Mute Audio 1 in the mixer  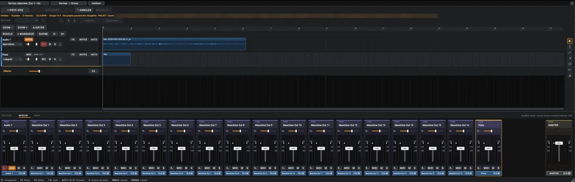tap(19, 168)
